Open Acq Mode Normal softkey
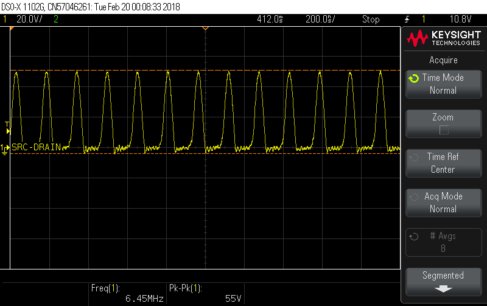 444,203
